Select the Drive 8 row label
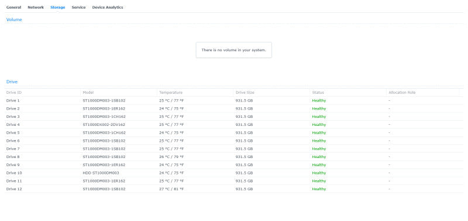This screenshot has width=468, height=221. (13, 157)
